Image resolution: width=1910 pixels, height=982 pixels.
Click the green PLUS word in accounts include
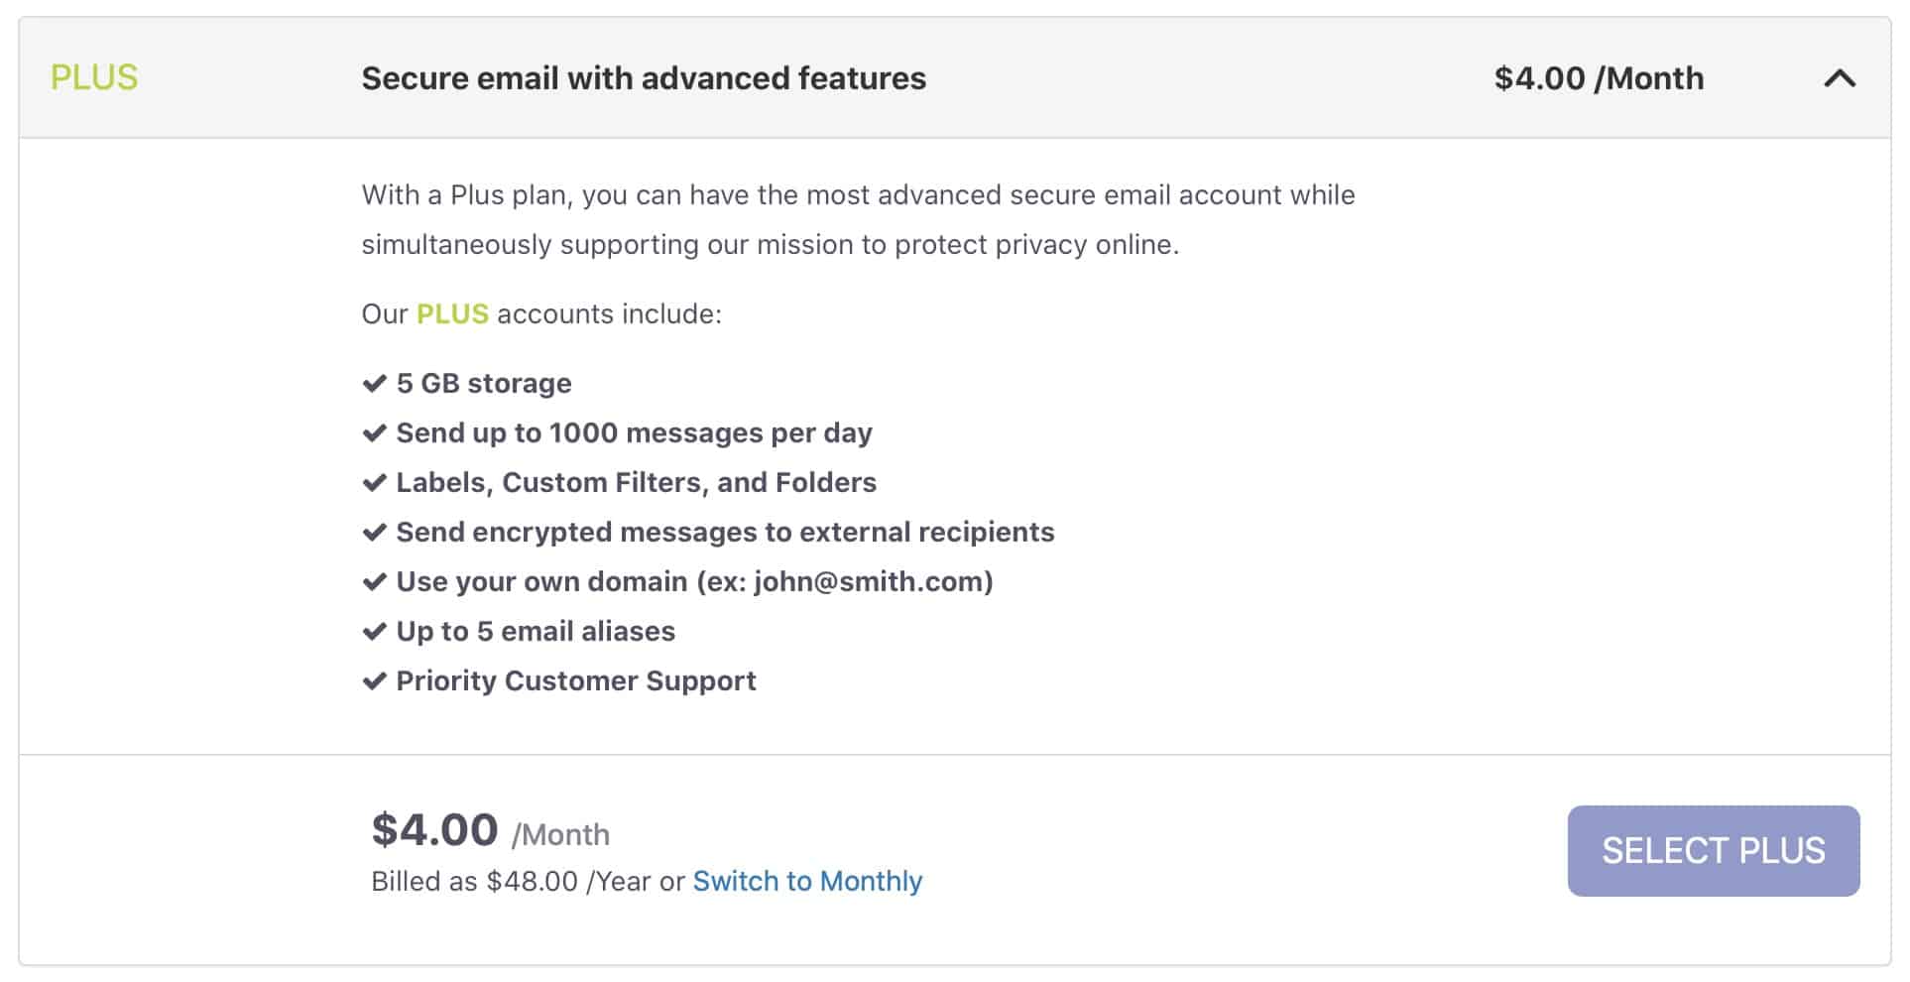(452, 313)
